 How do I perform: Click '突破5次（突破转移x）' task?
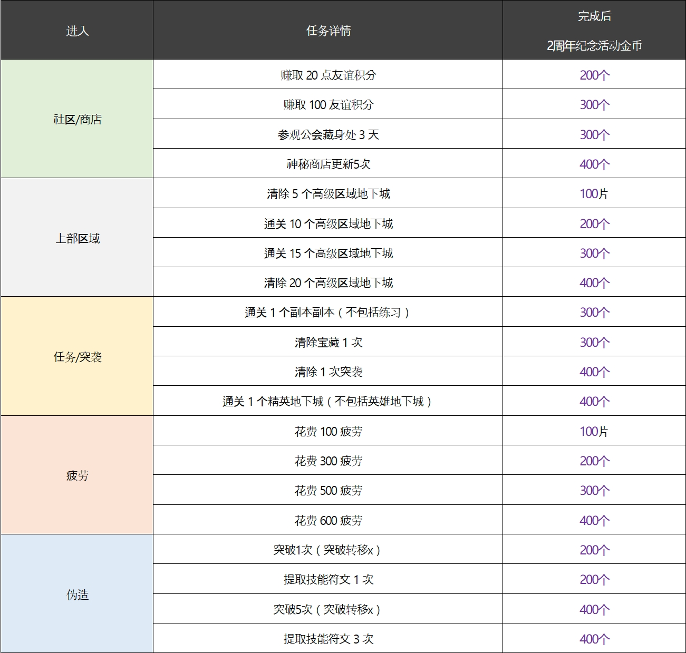click(328, 609)
